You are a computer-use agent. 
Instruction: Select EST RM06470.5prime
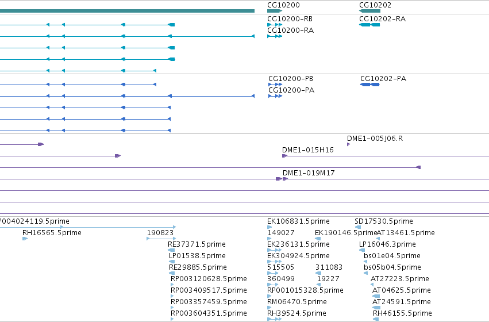pos(297,302)
